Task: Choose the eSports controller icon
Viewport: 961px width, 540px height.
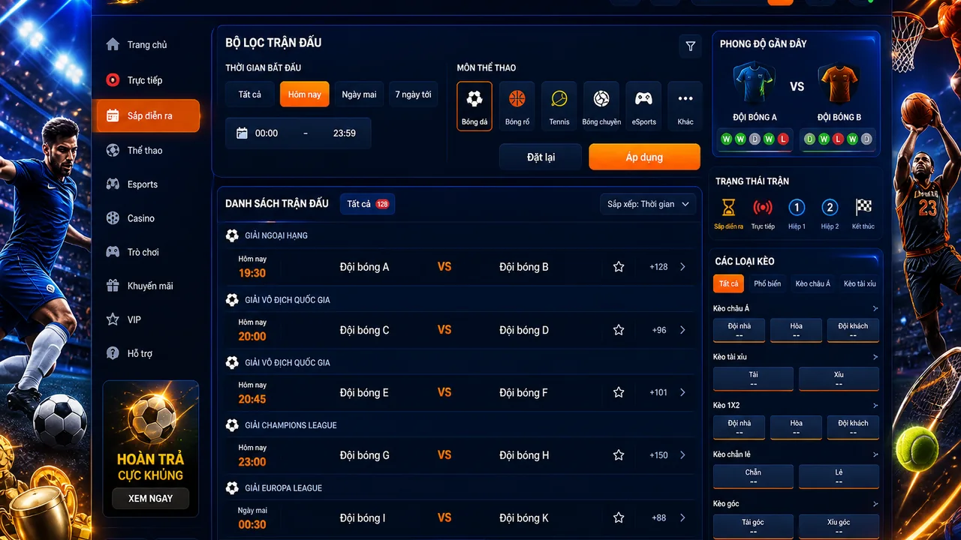Action: click(x=643, y=106)
